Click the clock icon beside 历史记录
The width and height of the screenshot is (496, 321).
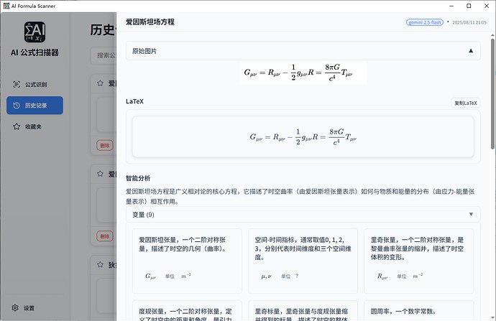[17, 106]
